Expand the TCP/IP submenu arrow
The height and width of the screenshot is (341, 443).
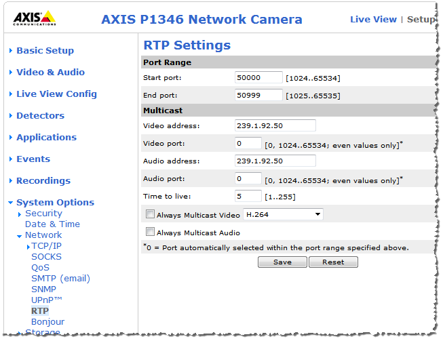click(28, 247)
